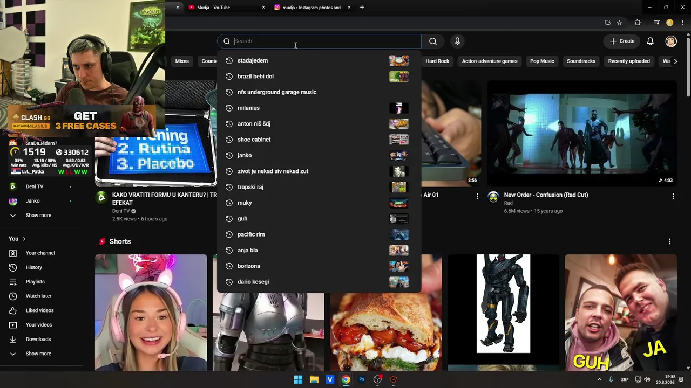691x388 pixels.
Task: Show hidden icons in the system tray
Action: (x=599, y=379)
